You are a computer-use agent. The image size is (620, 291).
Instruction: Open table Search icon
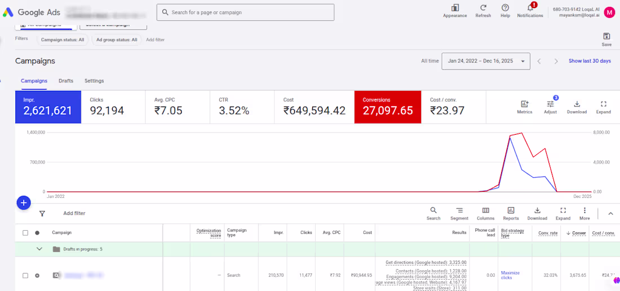click(x=433, y=210)
